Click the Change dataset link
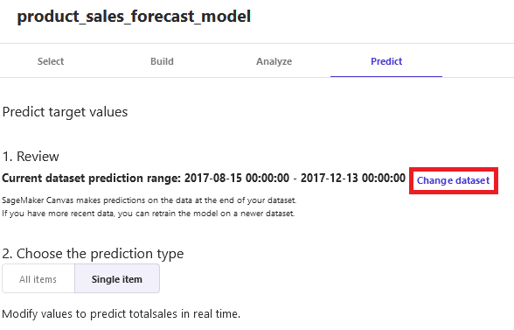The image size is (514, 330). pos(454,180)
